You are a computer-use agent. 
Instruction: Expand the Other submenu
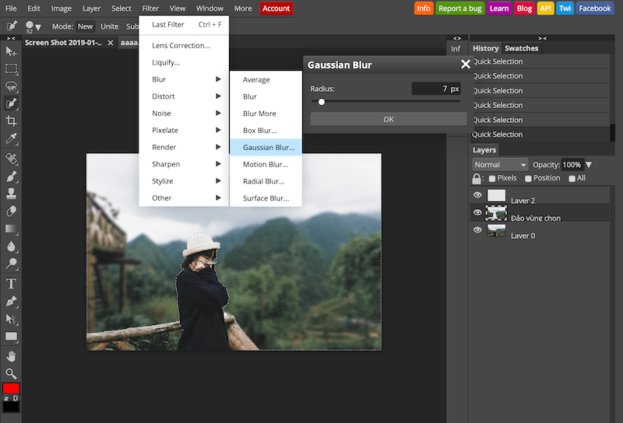point(184,198)
